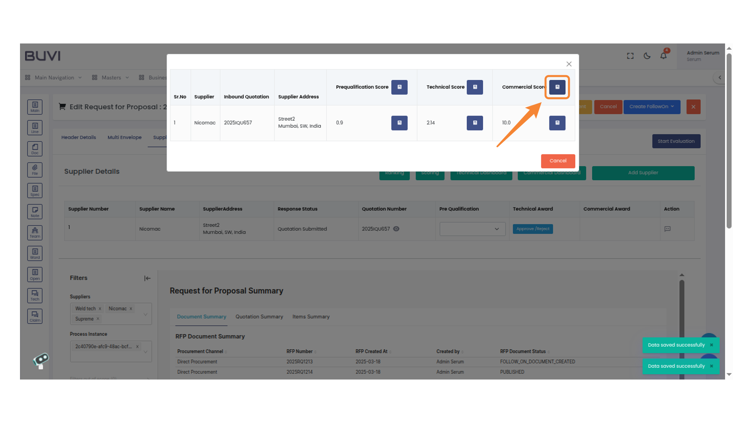Switch to the Quotation Summary tab
This screenshot has height=423, width=753.
click(259, 316)
